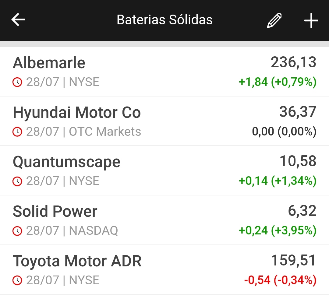Tap the clock icon under Quantumscape
Viewport: 329px width, 295px height.
click(17, 181)
